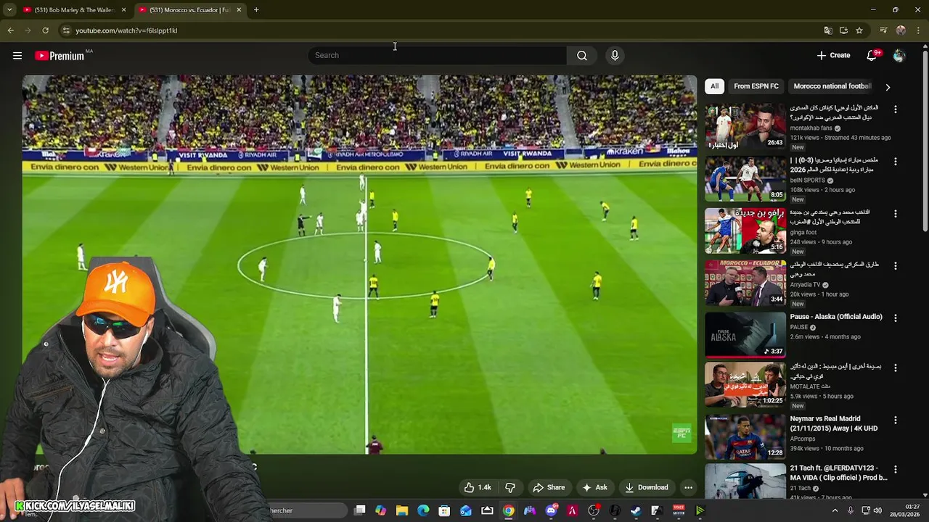
Task: Click the Create button
Action: (833, 55)
